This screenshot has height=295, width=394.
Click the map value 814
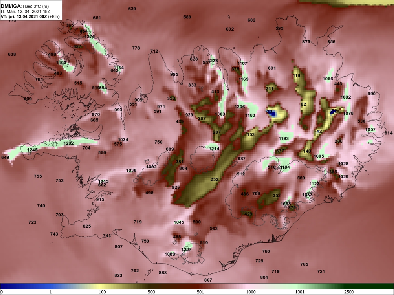388,133
